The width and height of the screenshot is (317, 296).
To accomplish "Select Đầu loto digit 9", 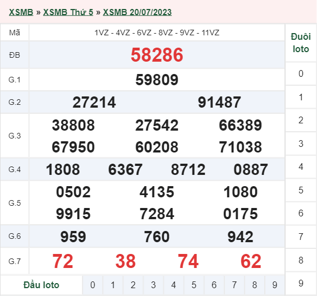I will pyautogui.click(x=274, y=285).
